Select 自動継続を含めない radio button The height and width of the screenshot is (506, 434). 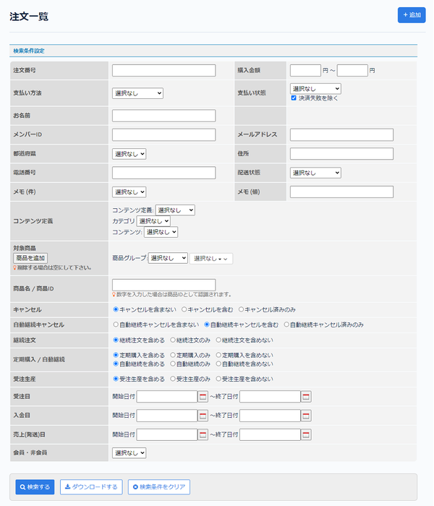218,364
